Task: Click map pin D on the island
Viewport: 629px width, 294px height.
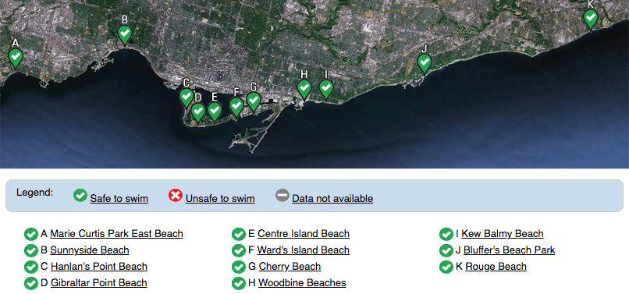Action: [x=197, y=112]
